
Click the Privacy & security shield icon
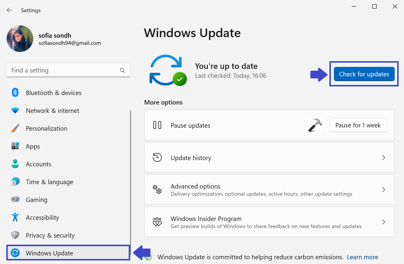coord(15,235)
